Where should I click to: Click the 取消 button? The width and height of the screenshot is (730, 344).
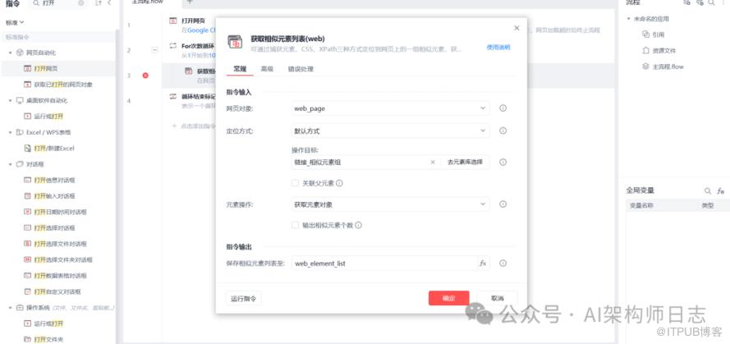[x=498, y=298]
